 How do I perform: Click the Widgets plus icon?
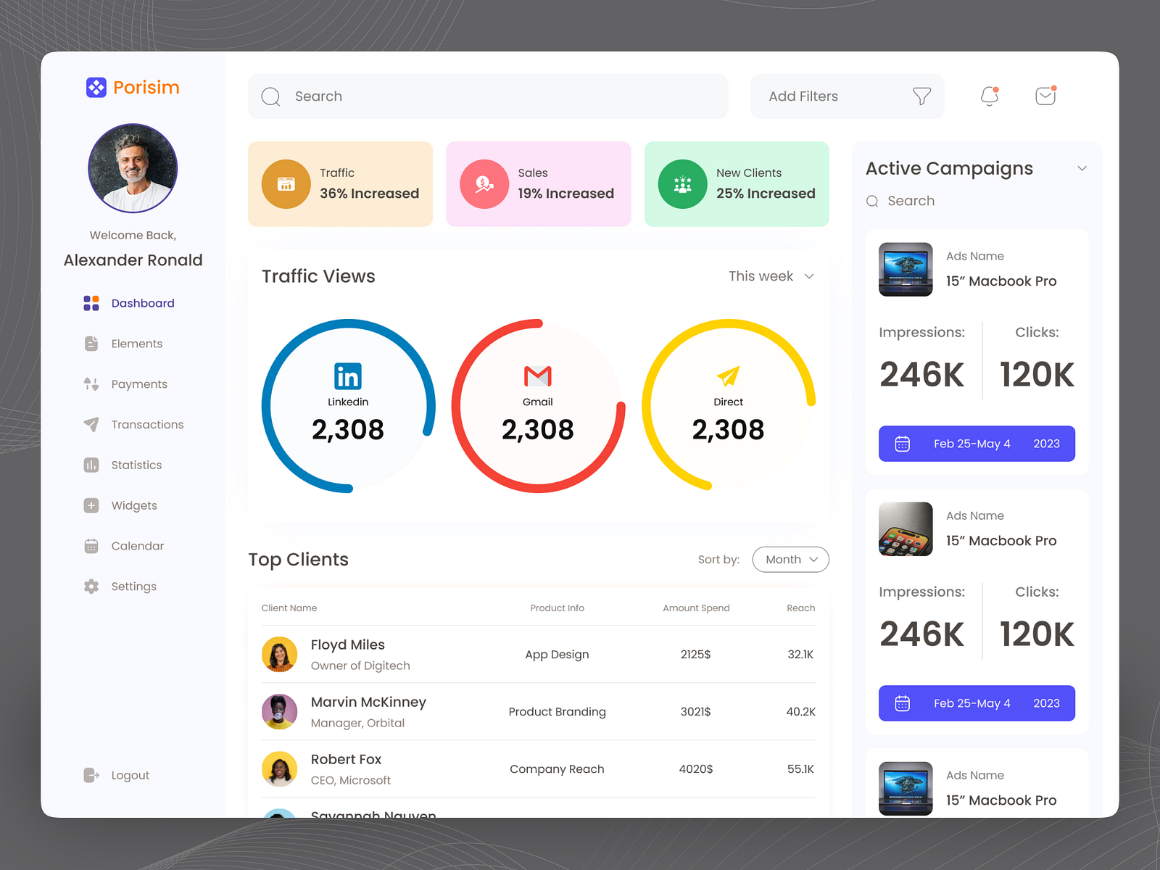click(x=91, y=505)
